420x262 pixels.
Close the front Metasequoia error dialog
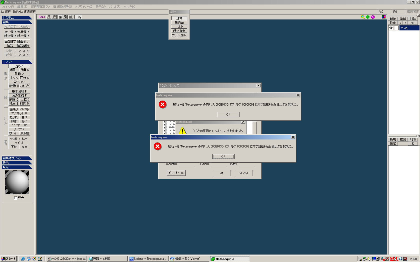click(293, 137)
